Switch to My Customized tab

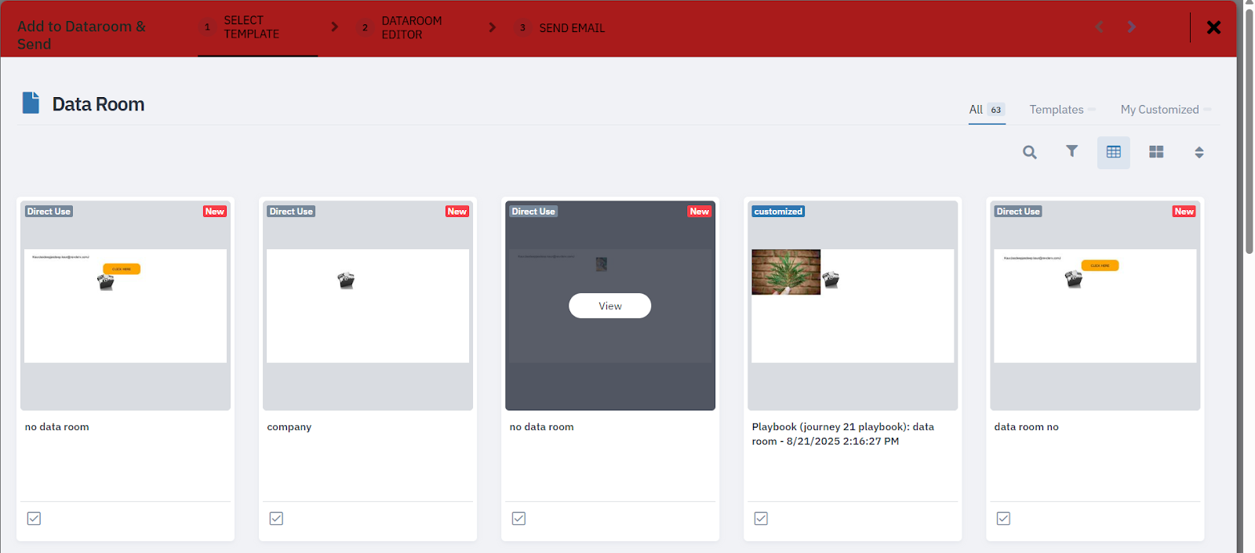coord(1159,110)
